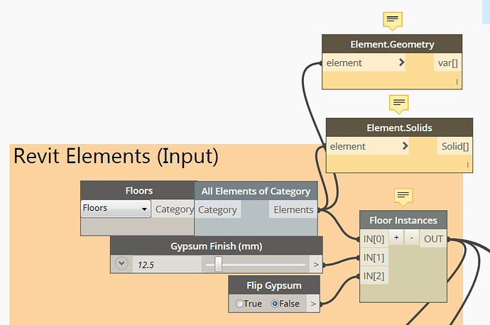The width and height of the screenshot is (490, 325).
Task: Select the Flip Gypsum node title
Action: click(274, 285)
